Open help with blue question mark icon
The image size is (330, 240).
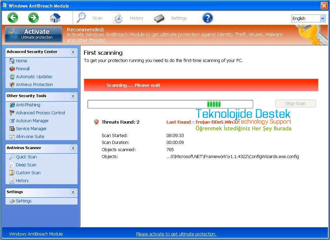tap(207, 18)
